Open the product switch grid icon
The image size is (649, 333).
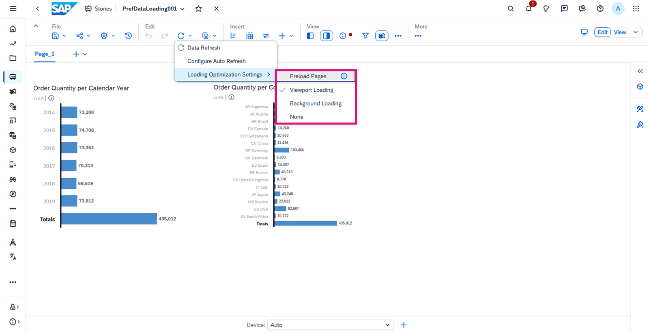coord(636,9)
